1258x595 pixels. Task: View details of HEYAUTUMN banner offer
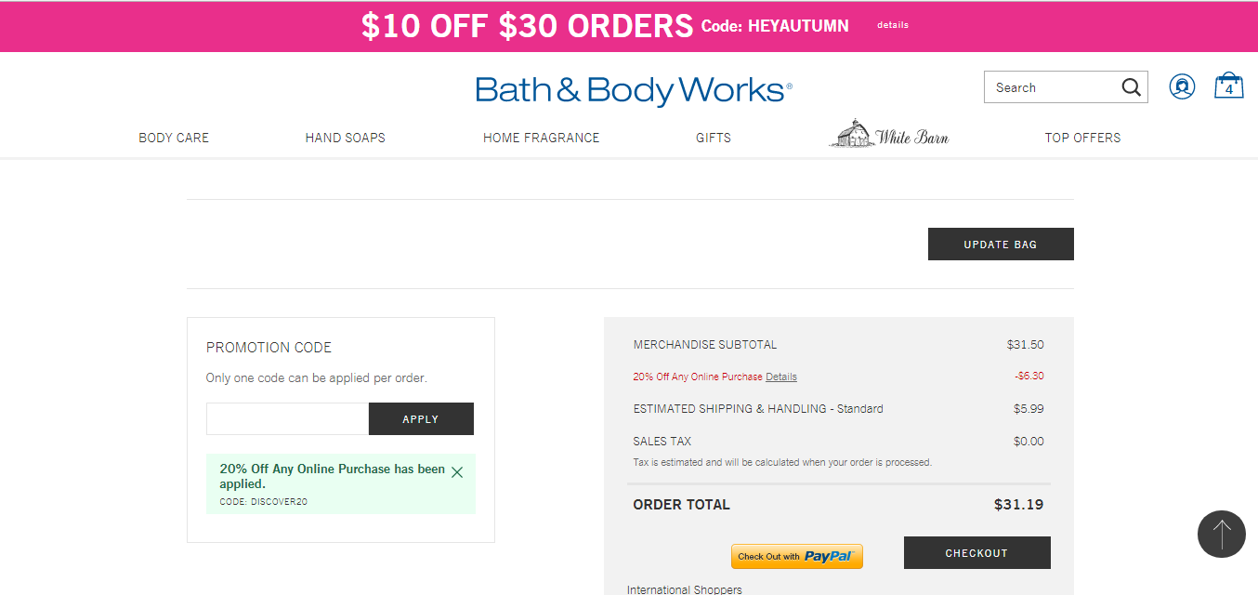tap(893, 25)
